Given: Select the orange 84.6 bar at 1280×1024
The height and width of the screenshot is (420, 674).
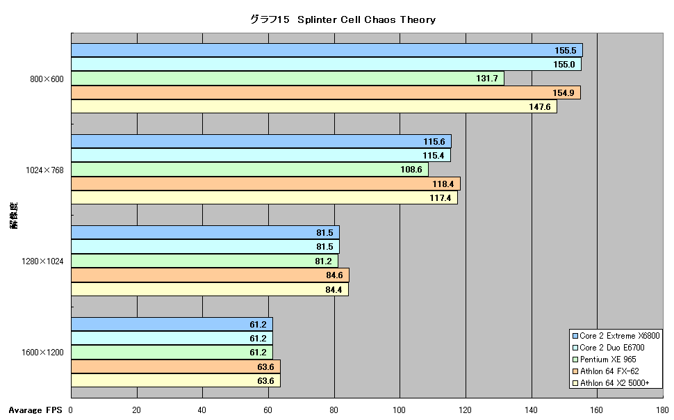Looking at the screenshot, I should (x=211, y=275).
